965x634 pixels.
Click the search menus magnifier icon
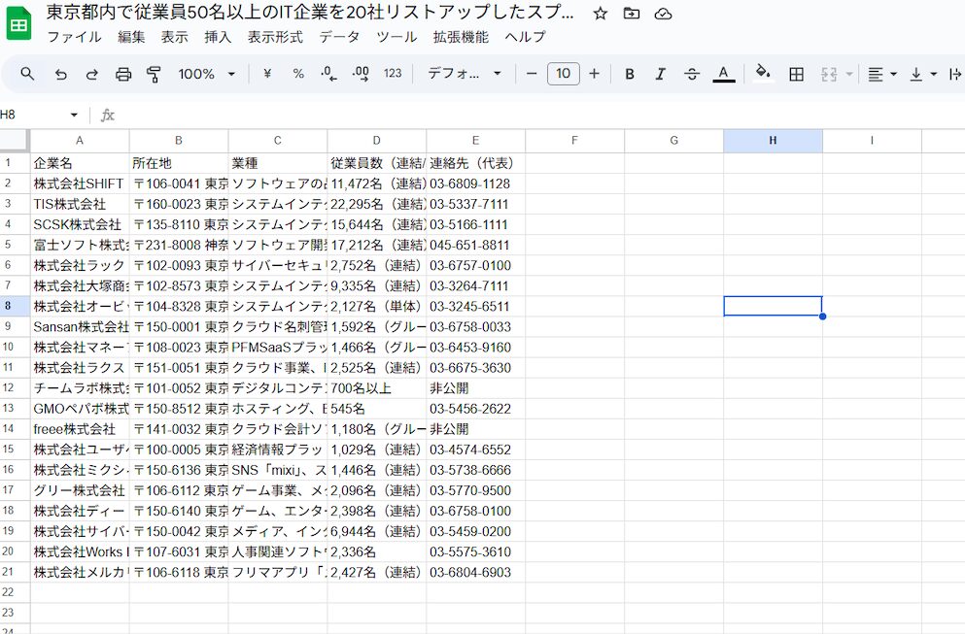[x=27, y=74]
